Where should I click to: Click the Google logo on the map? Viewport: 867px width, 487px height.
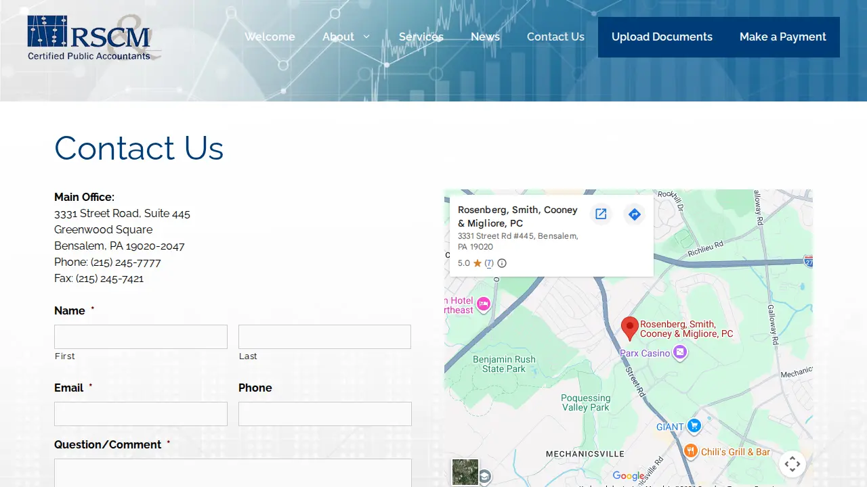coord(629,476)
